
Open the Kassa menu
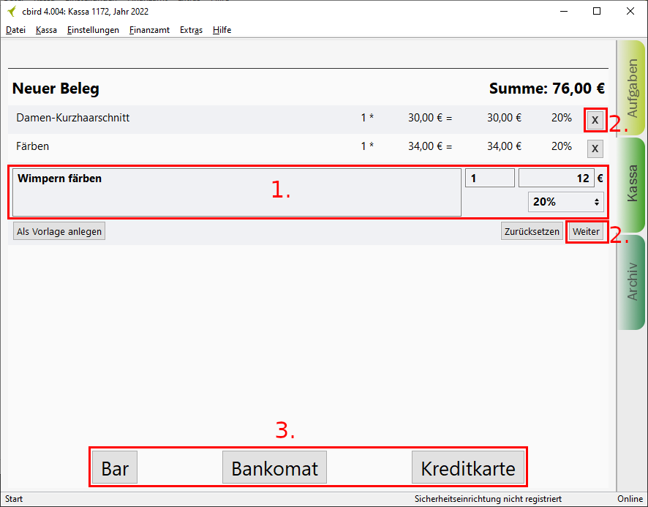[x=46, y=30]
